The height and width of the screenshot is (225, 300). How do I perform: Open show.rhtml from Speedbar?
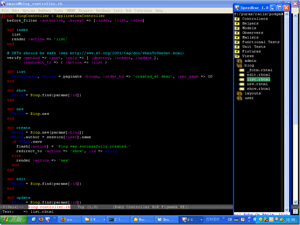pos(258,89)
